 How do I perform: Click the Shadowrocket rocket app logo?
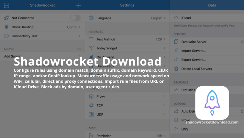pyautogui.click(x=212, y=103)
